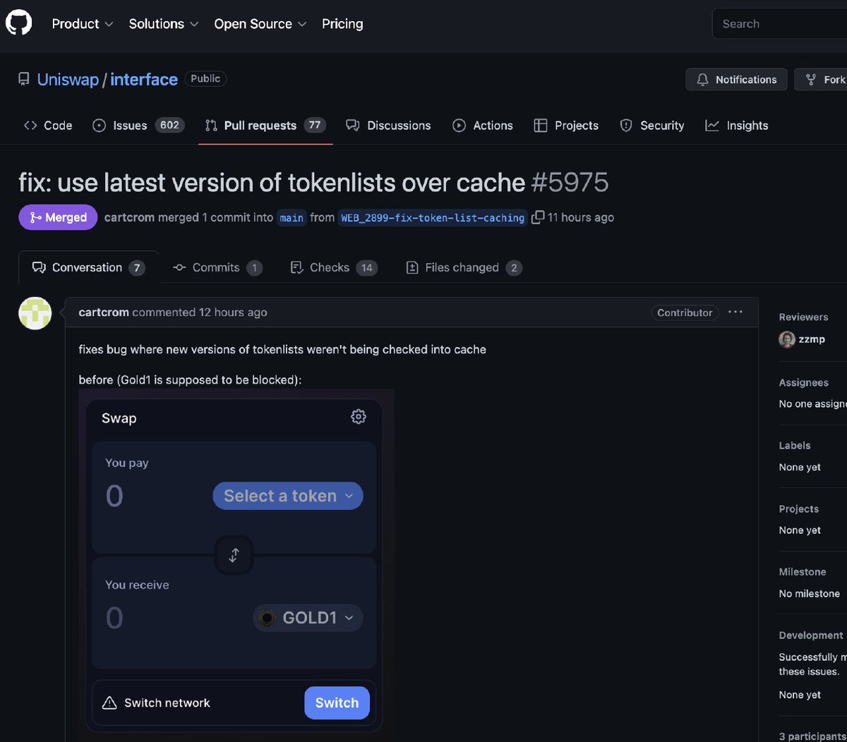Switch to the Discussions tab
This screenshot has height=742, width=847.
pos(388,126)
